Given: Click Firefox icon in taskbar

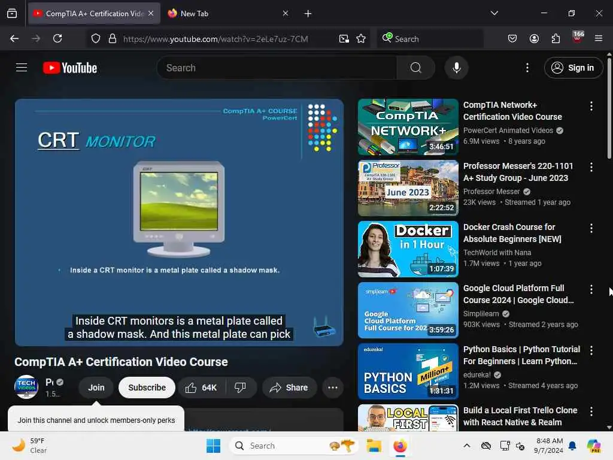Looking at the screenshot, I should pyautogui.click(x=399, y=446).
